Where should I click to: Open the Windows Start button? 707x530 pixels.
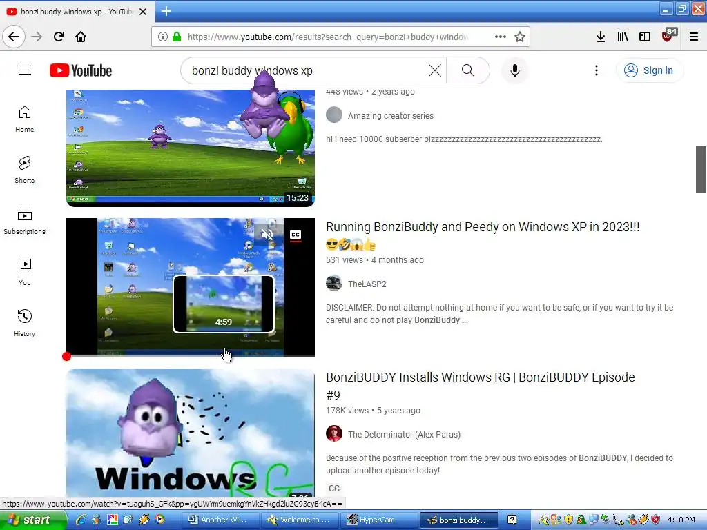33,520
